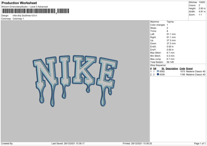
Task: Click the barcode in the worksheet header
Action: click(36, 11)
